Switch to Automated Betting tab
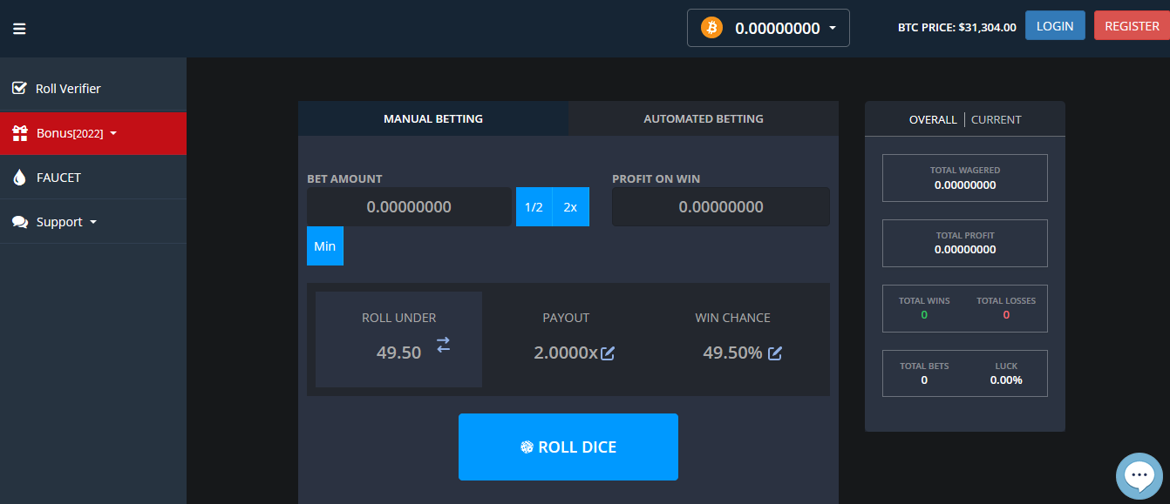This screenshot has height=504, width=1170. [704, 118]
